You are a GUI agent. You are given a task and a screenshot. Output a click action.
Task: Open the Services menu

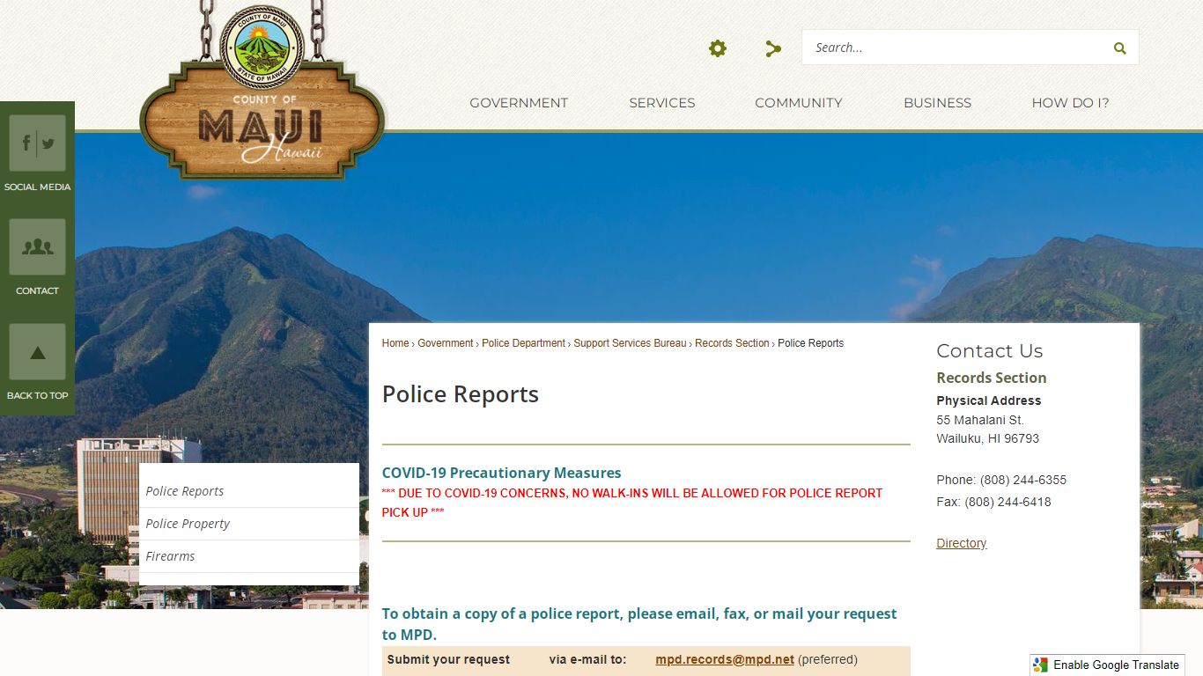click(662, 103)
